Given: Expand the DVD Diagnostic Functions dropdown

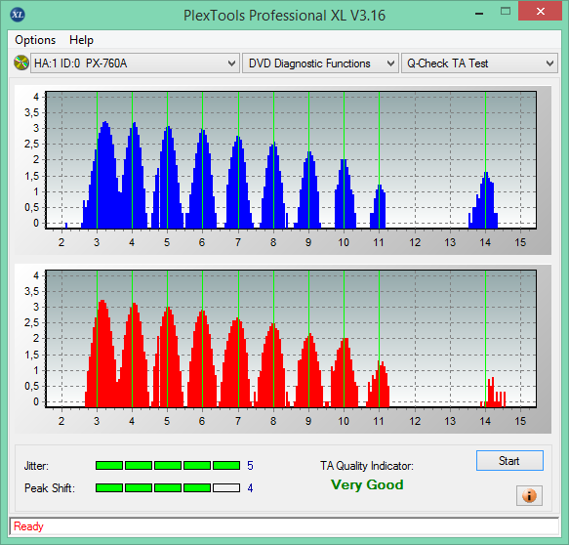Looking at the screenshot, I should pyautogui.click(x=320, y=63).
